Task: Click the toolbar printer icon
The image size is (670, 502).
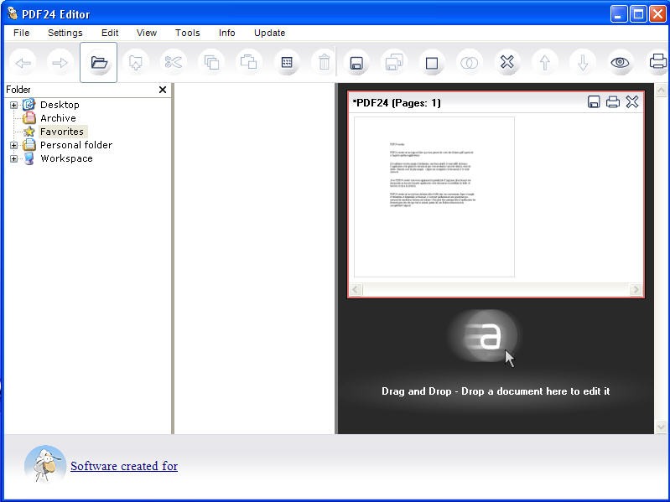Action: 657,63
